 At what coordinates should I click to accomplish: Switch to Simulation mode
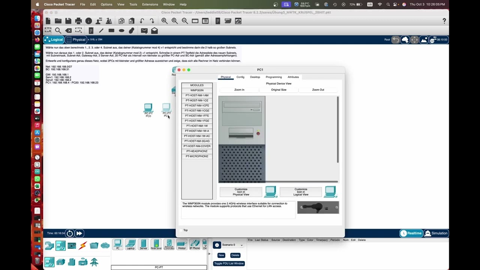(x=436, y=233)
